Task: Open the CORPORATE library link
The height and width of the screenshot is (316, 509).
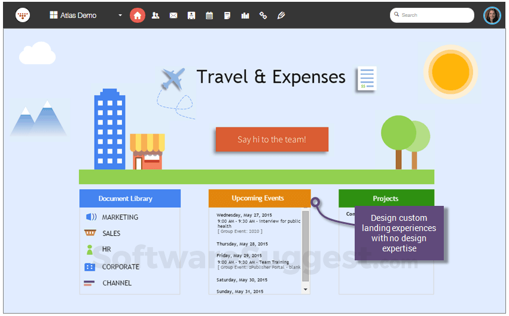Action: 121,267
